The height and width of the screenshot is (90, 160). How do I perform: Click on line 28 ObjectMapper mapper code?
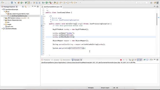[x=70, y=40]
